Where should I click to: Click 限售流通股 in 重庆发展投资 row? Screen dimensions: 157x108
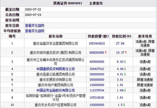tap(145, 80)
